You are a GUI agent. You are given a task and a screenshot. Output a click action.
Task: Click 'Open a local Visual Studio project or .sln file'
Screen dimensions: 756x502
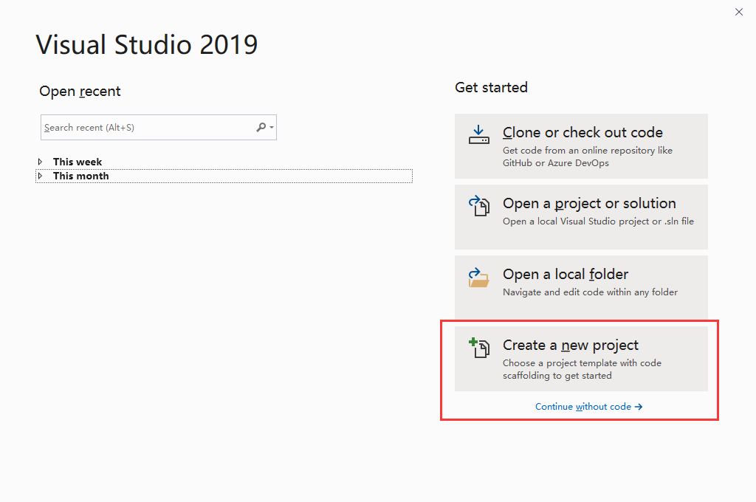click(598, 221)
